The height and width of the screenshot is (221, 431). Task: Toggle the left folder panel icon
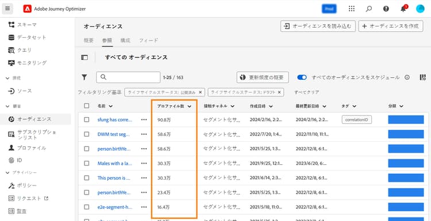(x=84, y=57)
